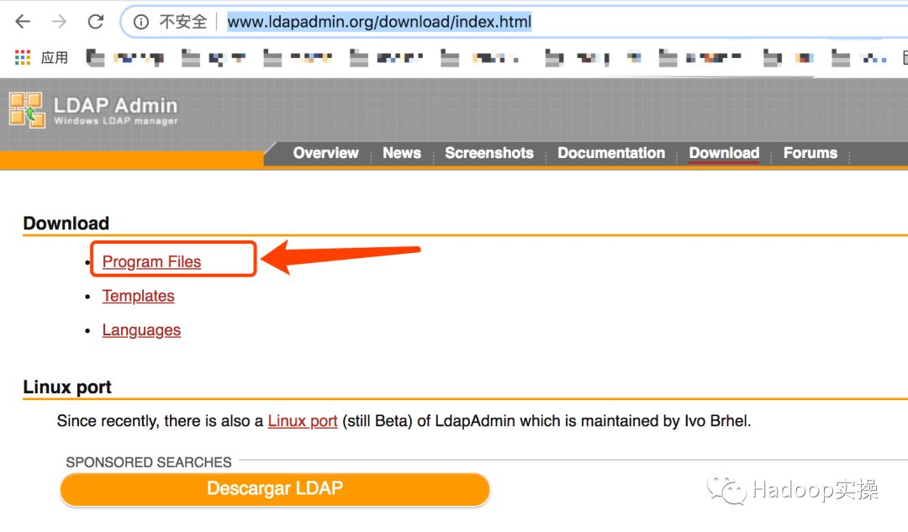
Task: Go back with the browser back arrow
Action: click(x=23, y=22)
